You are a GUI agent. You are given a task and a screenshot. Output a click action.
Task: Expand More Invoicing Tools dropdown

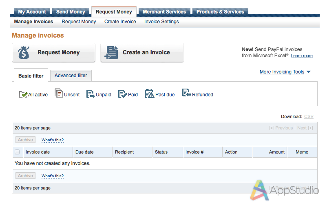pyautogui.click(x=285, y=72)
